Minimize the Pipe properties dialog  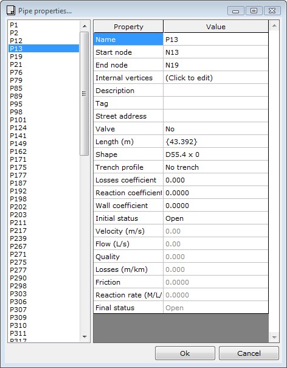coord(236,10)
